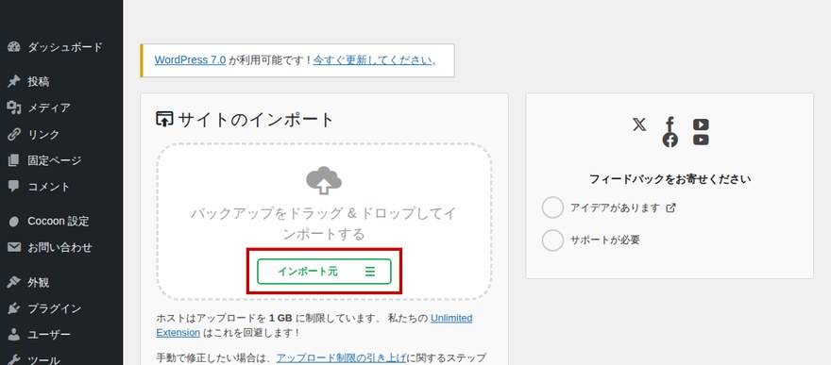The image size is (831, 365).
Task: Click the plug icon beside プラグイン
Action: click(x=14, y=308)
